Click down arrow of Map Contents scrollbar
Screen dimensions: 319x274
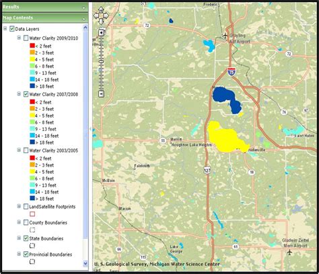(85, 263)
